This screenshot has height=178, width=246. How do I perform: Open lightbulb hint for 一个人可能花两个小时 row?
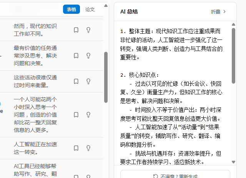point(88,115)
